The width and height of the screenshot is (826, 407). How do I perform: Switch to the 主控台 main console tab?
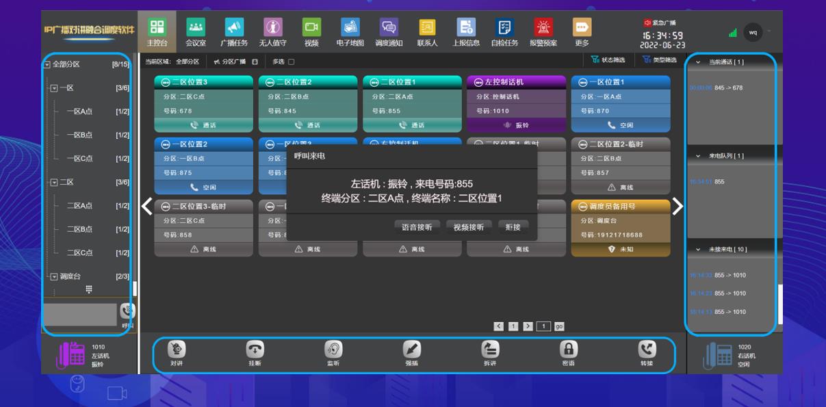pos(157,31)
